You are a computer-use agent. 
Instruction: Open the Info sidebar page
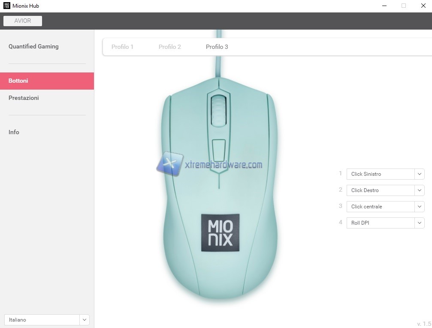pyautogui.click(x=14, y=132)
